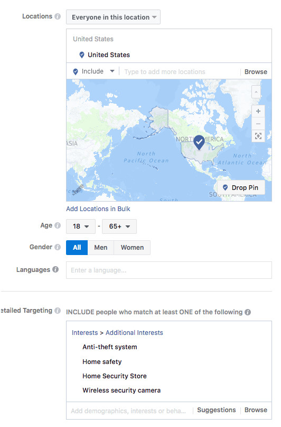This screenshot has width=281, height=427.
Task: Click the Drop Pin button
Action: (241, 187)
